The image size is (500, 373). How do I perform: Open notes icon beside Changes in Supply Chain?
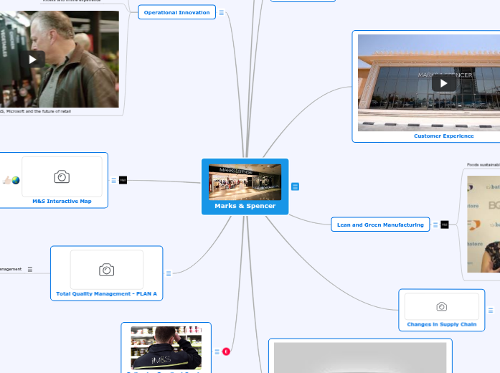click(491, 310)
